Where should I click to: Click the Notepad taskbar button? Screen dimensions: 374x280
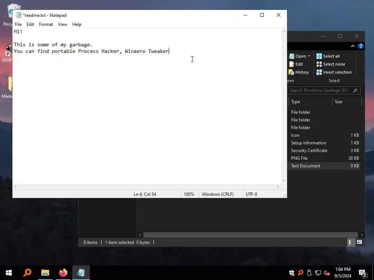pyautogui.click(x=81, y=273)
